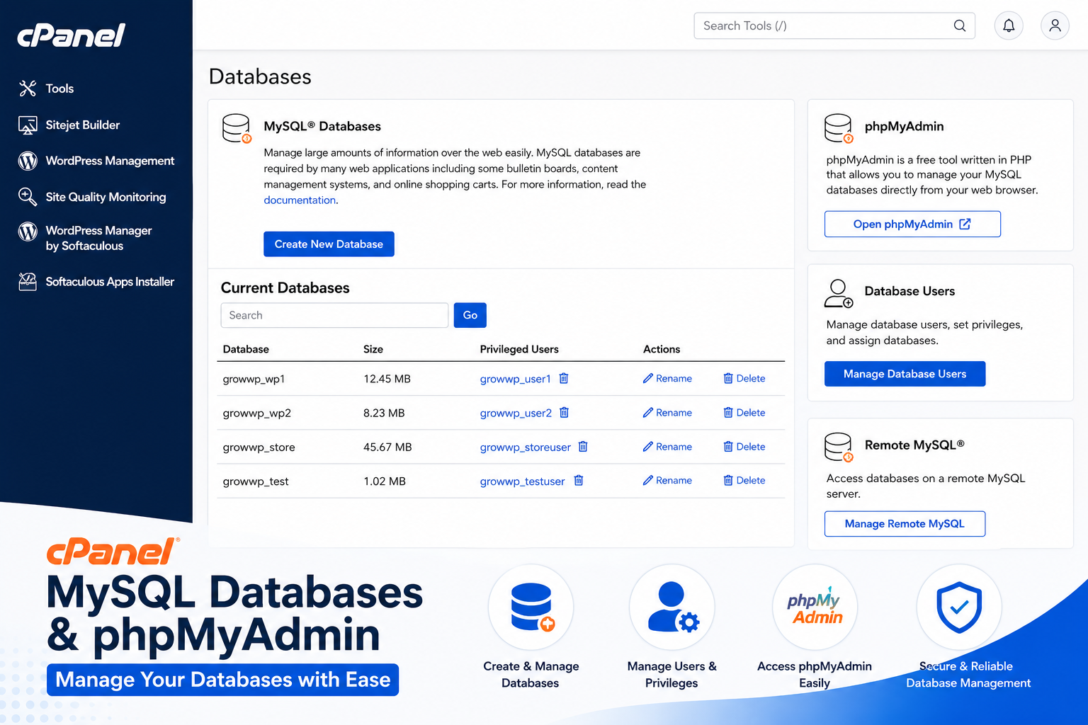
Task: Click the 45.67 MB size value
Action: 387,447
